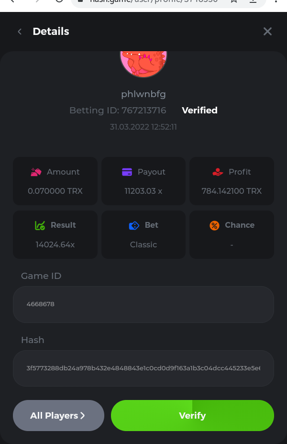Screen dimensions: 287x444
Task: Click the orange Chance percent icon
Action: (x=214, y=225)
